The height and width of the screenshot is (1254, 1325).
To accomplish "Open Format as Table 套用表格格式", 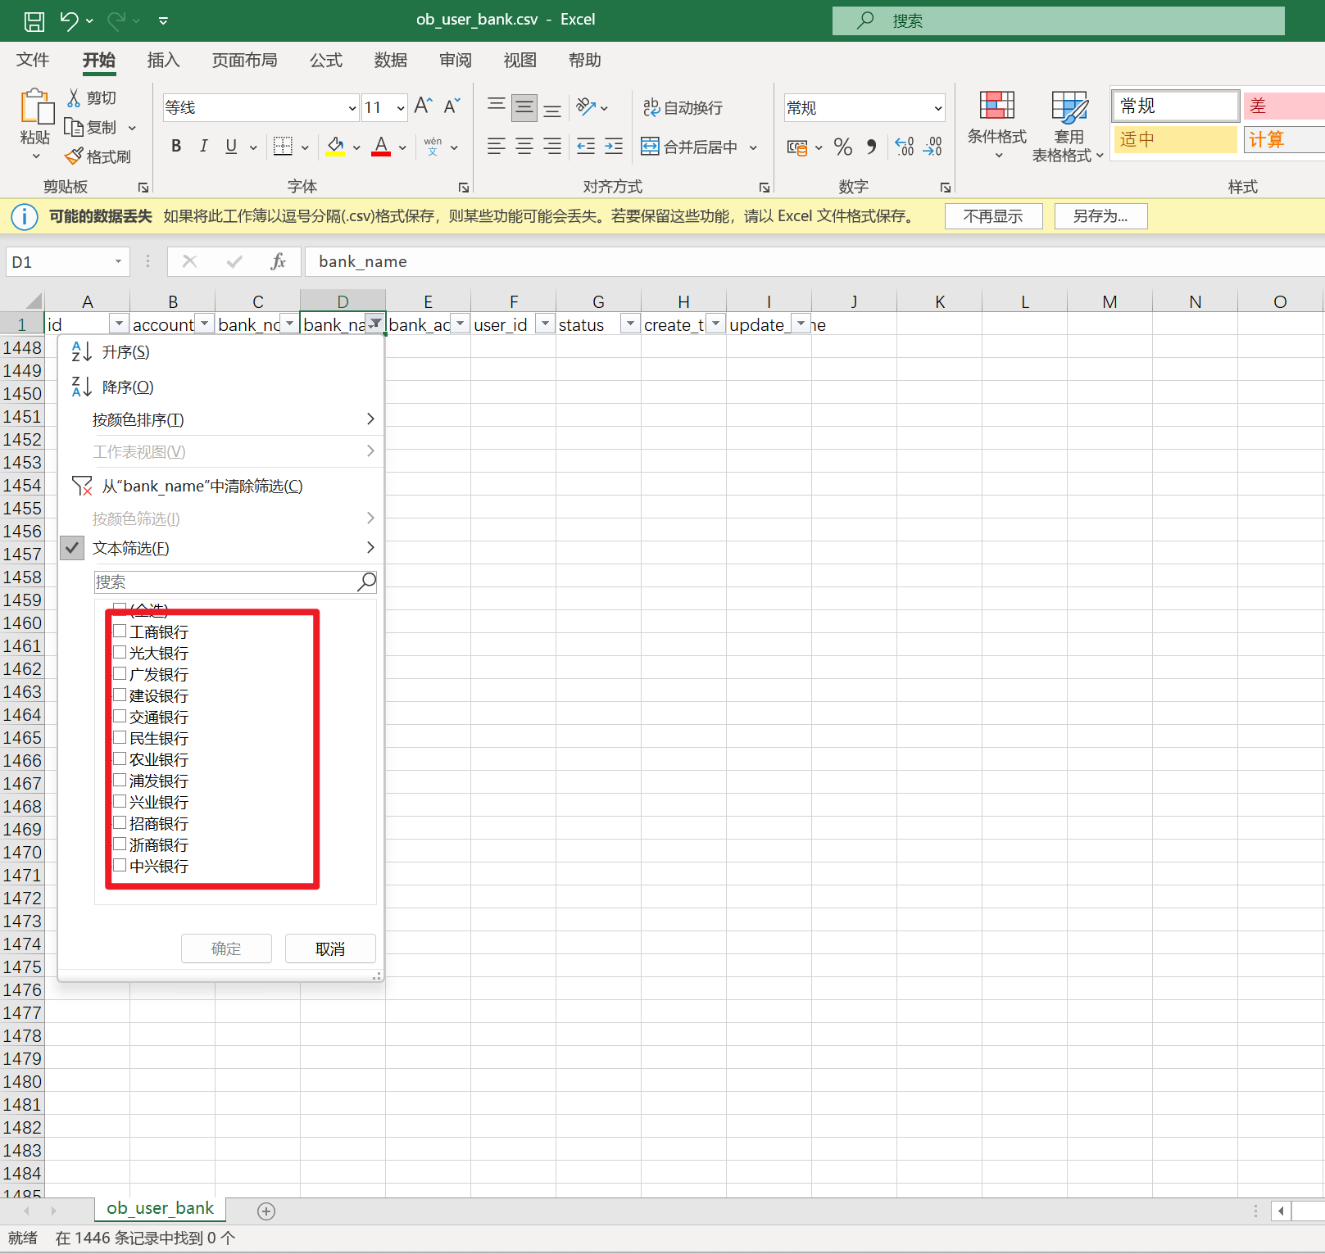I will point(1069,126).
